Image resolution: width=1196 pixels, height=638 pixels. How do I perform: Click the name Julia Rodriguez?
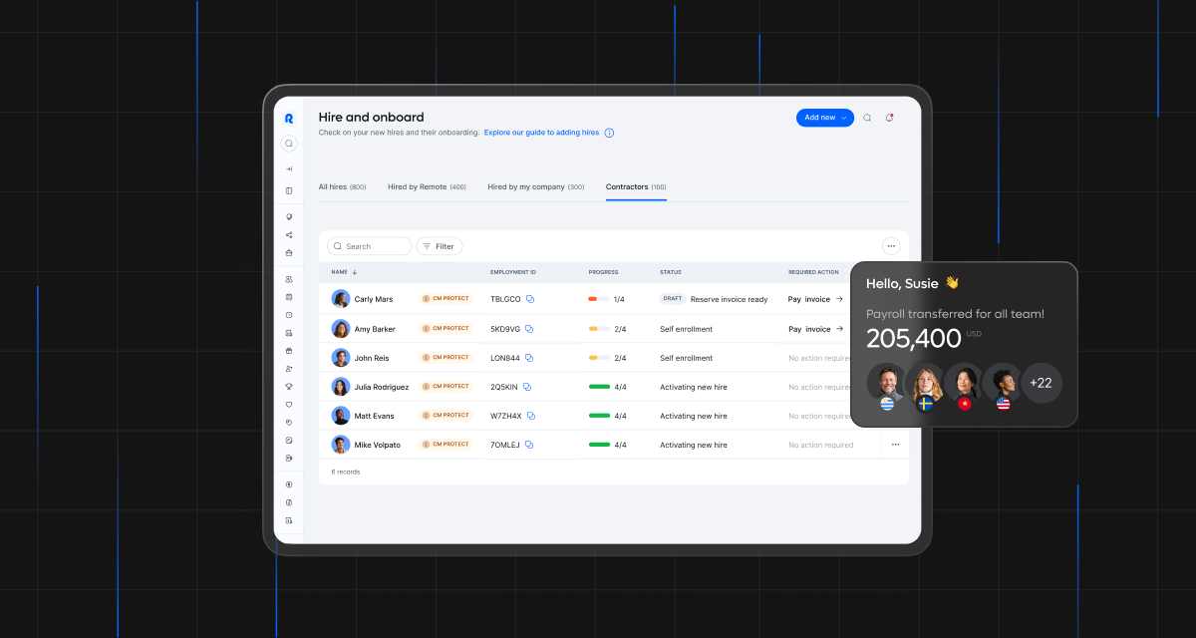(382, 387)
